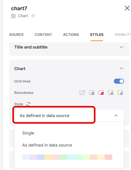Open the SOURCE tab
This screenshot has width=131, height=170.
pyautogui.click(x=16, y=35)
